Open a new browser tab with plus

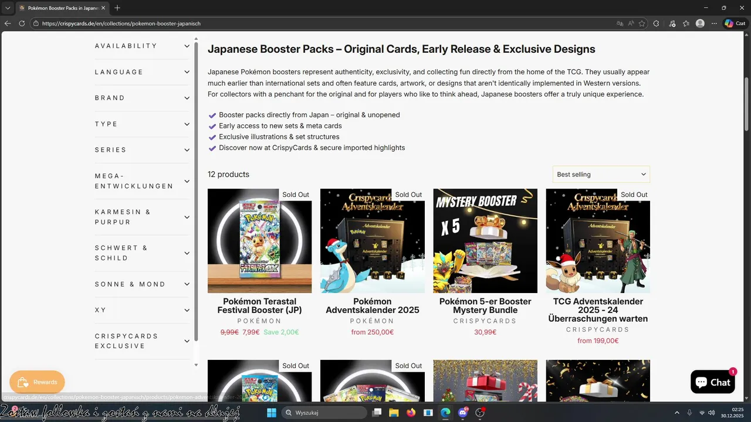[117, 8]
